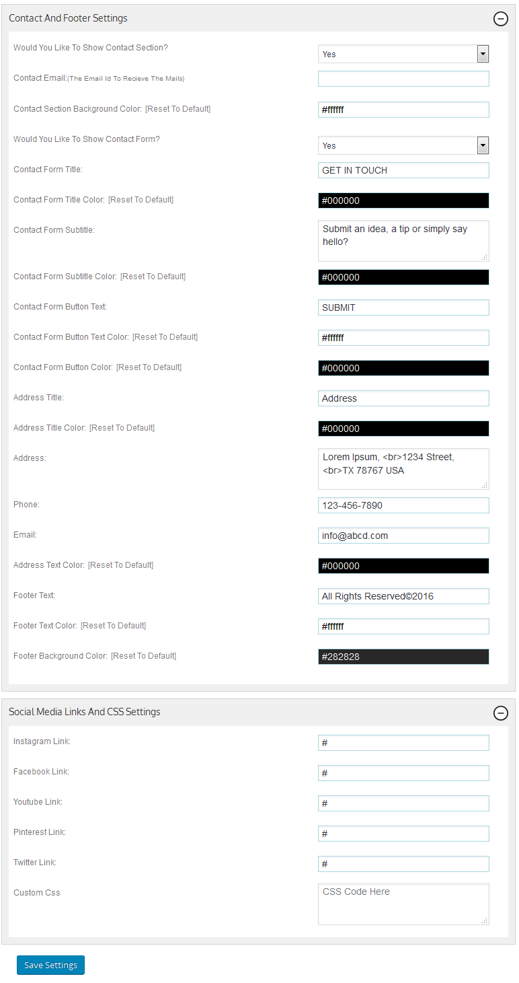Click Address Text Color swatch field
The height and width of the screenshot is (983, 519).
click(x=403, y=566)
